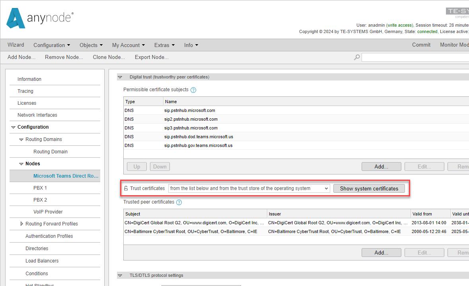Click the anynode logo

40,18
